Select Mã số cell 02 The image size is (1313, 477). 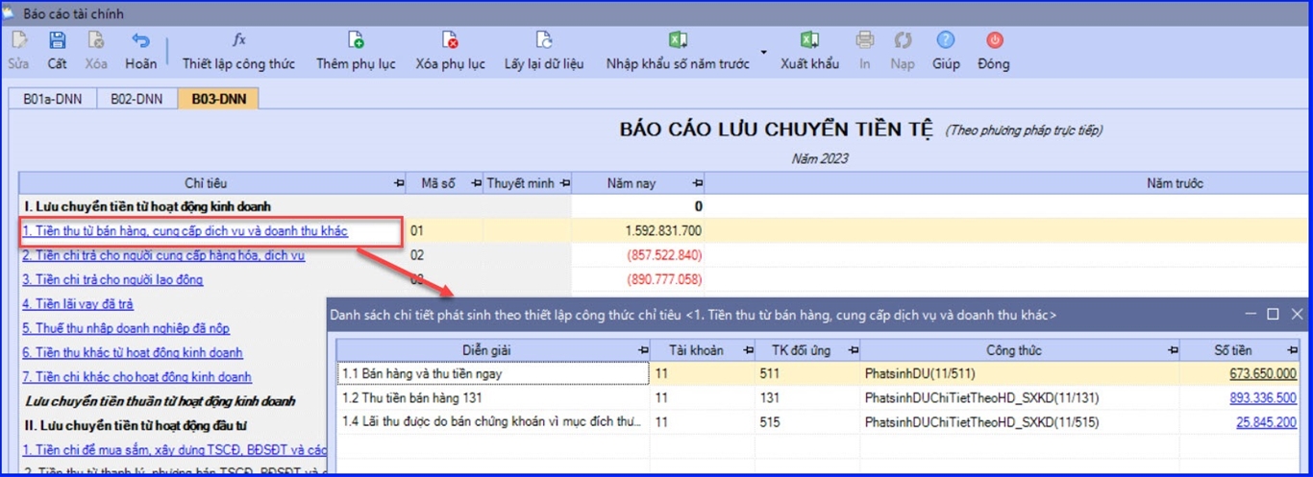[444, 255]
